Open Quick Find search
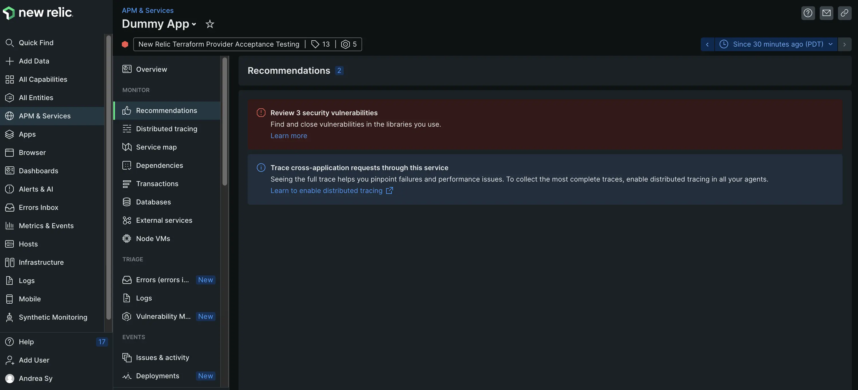The width and height of the screenshot is (858, 390). coord(36,43)
